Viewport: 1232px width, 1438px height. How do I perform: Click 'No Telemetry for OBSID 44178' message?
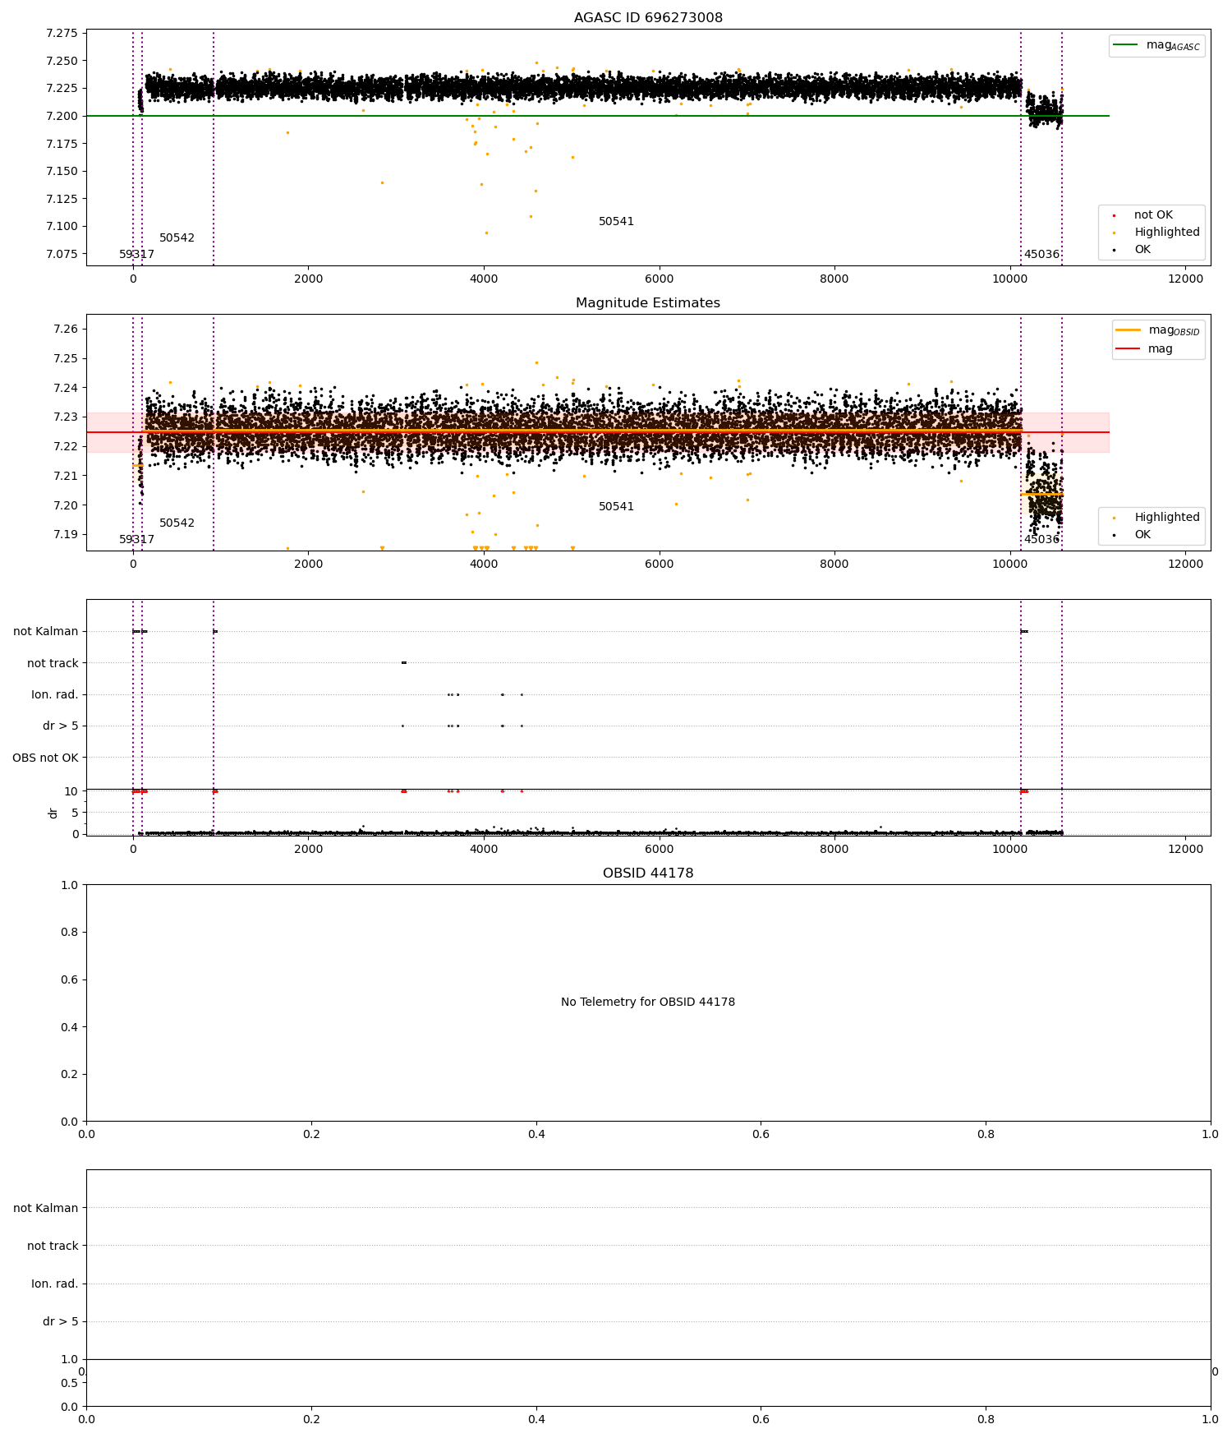click(x=648, y=1002)
